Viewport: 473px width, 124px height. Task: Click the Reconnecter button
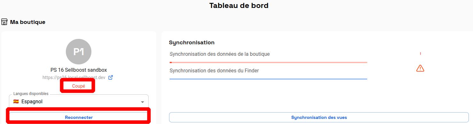tap(79, 117)
